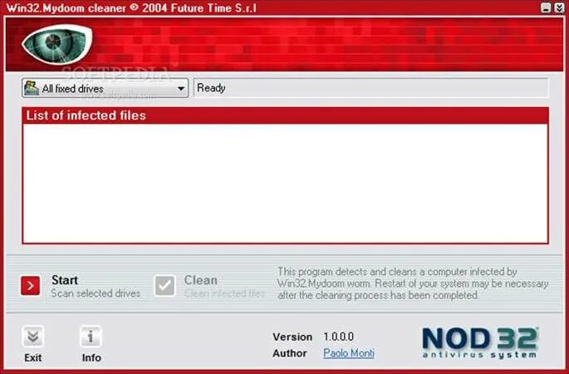Click the Clean label text
This screenshot has width=569, height=374.
click(201, 280)
